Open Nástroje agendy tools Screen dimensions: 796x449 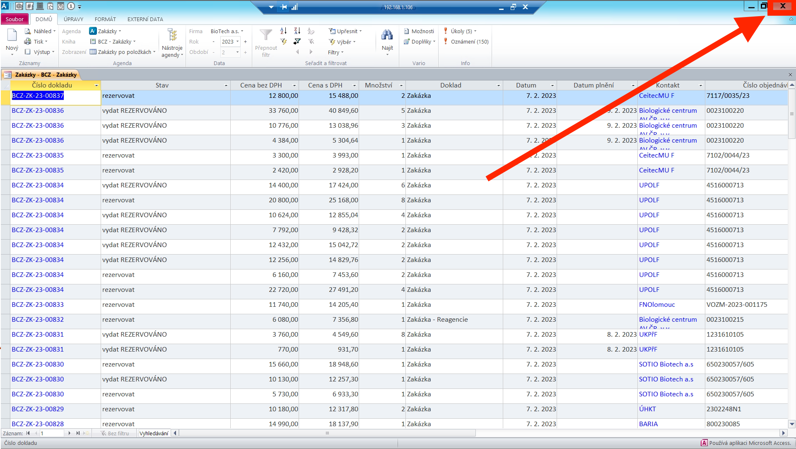coord(172,43)
